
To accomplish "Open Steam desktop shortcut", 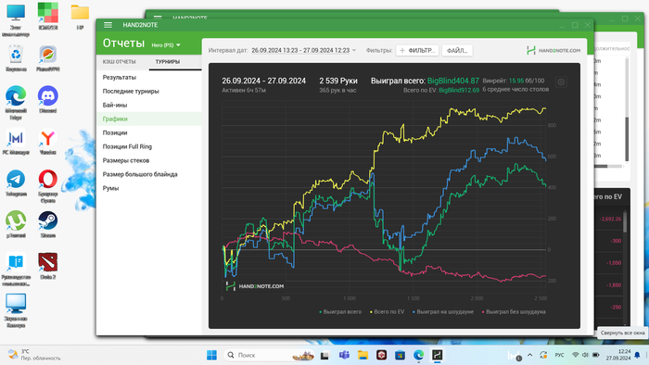I will coord(47,224).
